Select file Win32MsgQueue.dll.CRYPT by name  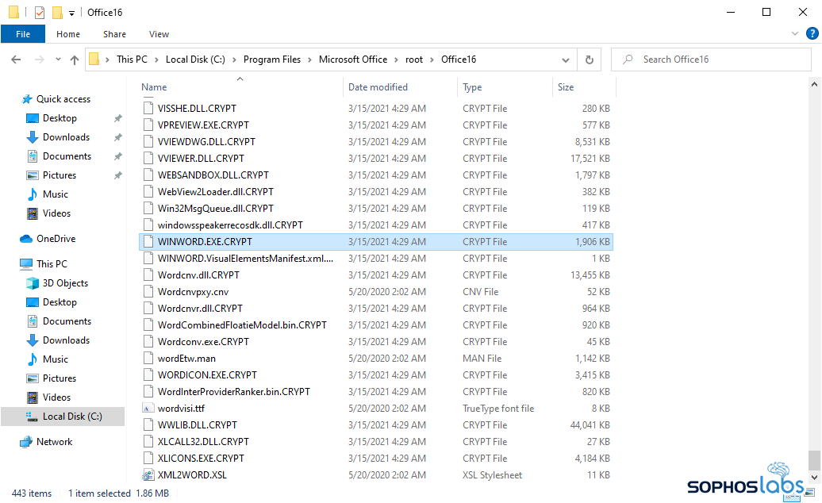(216, 209)
